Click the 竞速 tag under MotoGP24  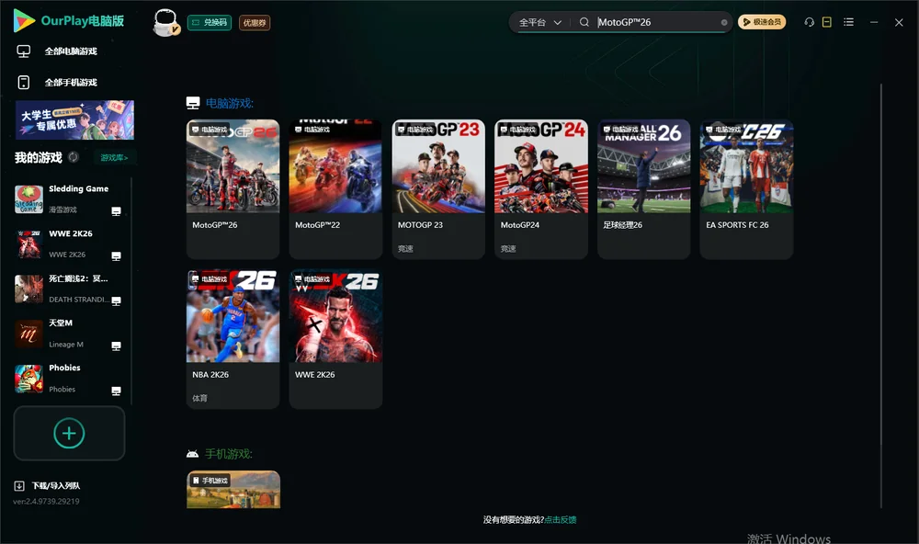508,248
